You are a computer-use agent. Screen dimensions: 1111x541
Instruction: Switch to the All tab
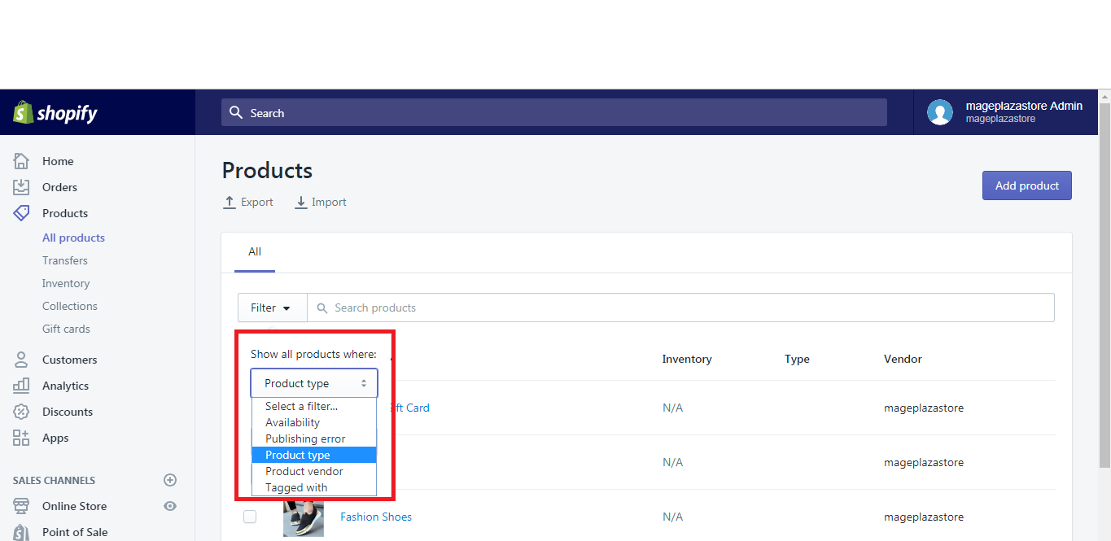[x=255, y=252]
